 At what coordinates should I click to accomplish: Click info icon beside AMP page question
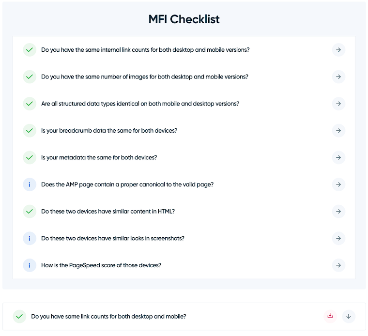30,184
